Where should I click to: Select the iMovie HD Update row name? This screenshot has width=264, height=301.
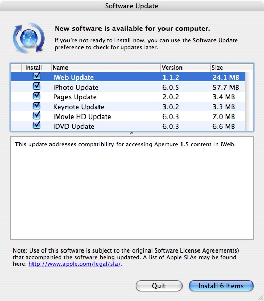(x=82, y=116)
